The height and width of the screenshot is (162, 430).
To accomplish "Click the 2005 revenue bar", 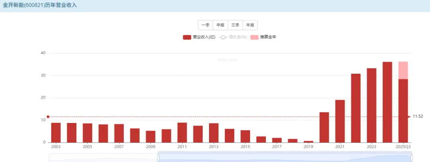I will [88, 133].
